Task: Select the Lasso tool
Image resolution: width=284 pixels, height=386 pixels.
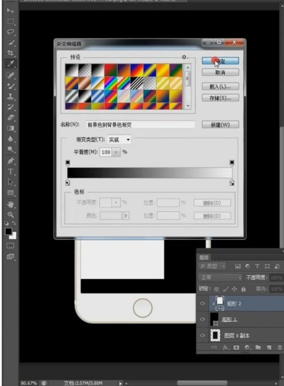Action: point(10,32)
